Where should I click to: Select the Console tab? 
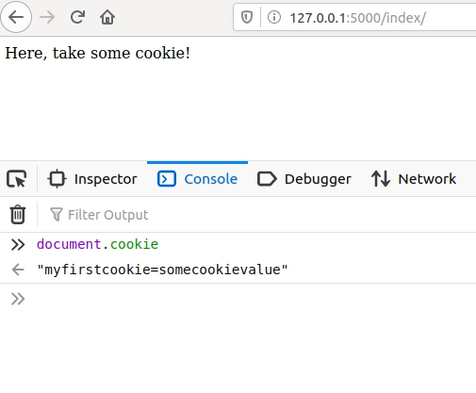[197, 179]
